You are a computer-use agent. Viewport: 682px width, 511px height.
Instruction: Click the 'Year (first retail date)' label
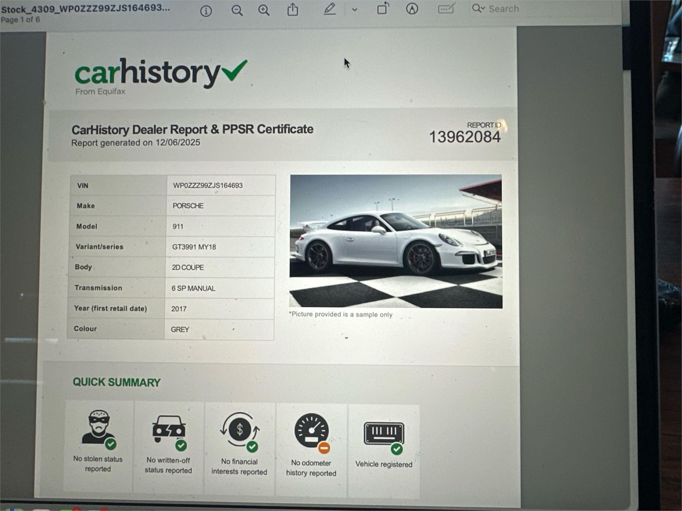point(110,309)
